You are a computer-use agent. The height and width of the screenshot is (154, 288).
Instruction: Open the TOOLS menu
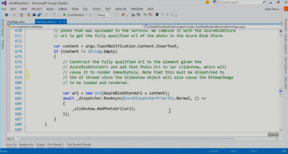click(96, 9)
